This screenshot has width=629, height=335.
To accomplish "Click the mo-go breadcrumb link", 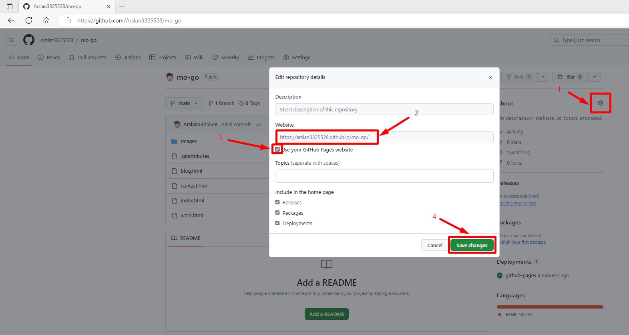I will pyautogui.click(x=89, y=40).
